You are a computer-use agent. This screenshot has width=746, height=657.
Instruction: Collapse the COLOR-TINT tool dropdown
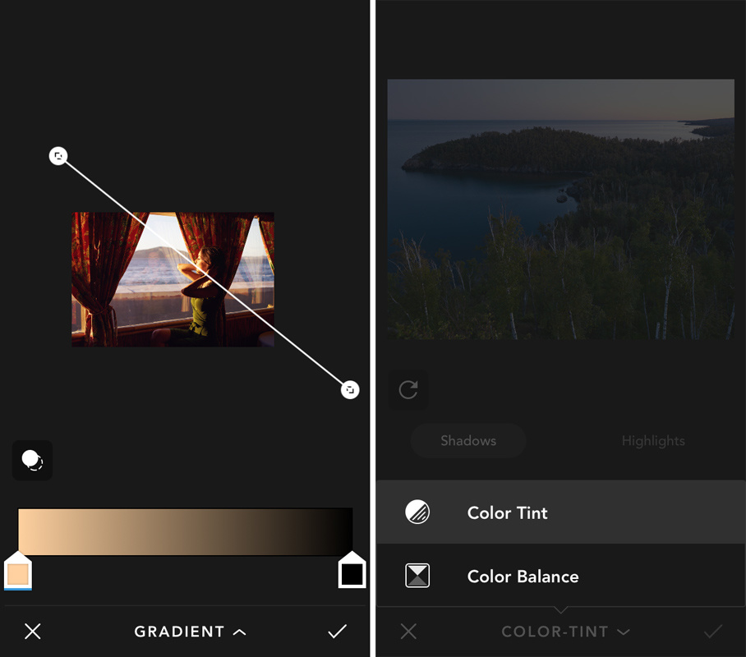pyautogui.click(x=565, y=632)
